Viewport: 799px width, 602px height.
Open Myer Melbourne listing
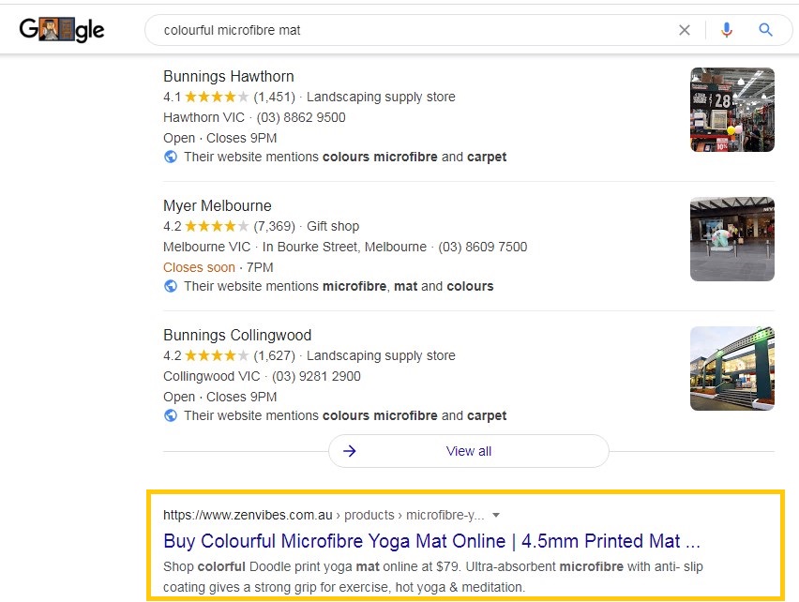coord(218,205)
